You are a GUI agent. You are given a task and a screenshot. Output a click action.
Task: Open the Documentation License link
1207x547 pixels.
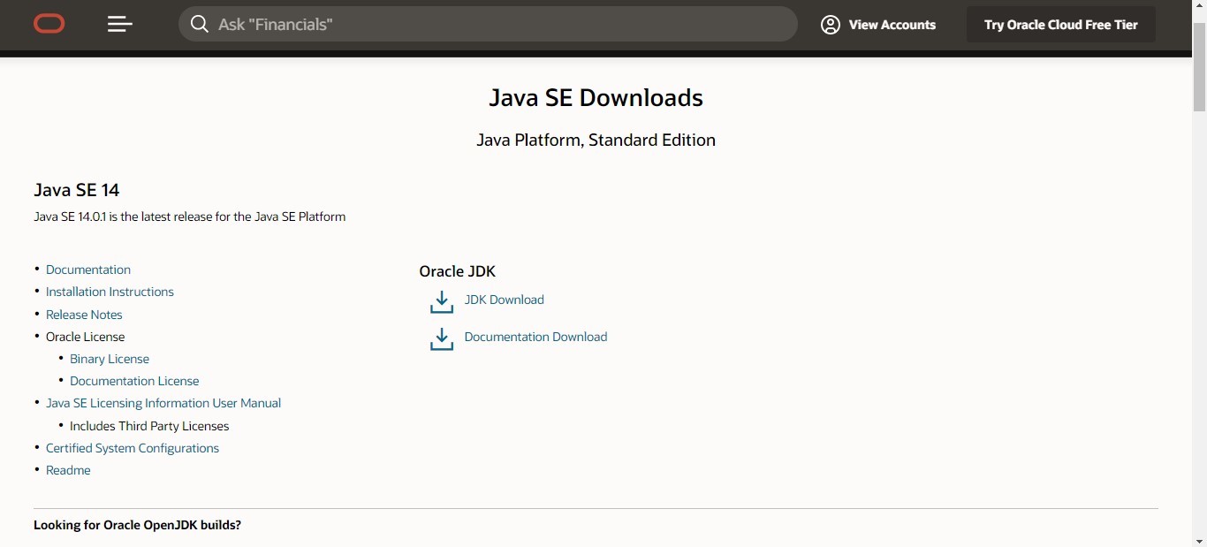(134, 381)
